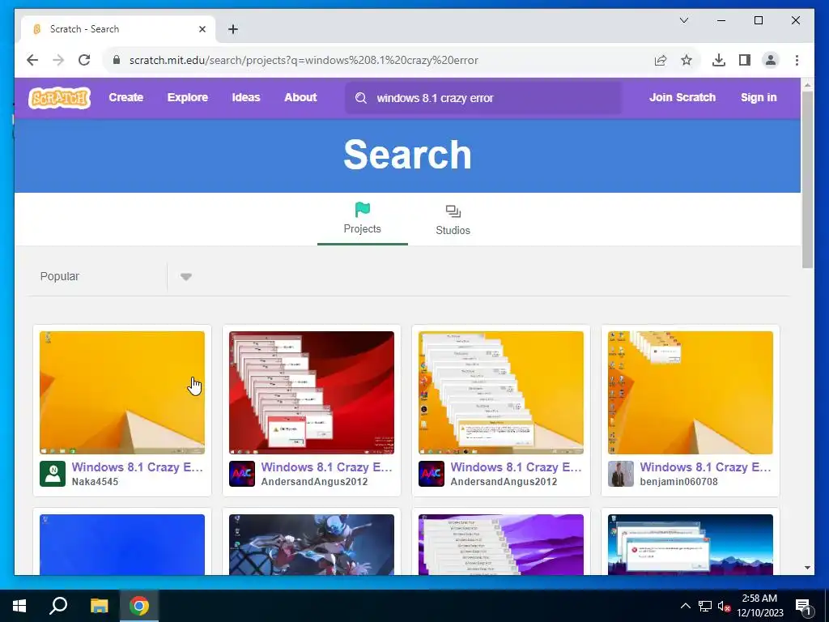
Task: Switch to the Studios tab
Action: tap(453, 219)
